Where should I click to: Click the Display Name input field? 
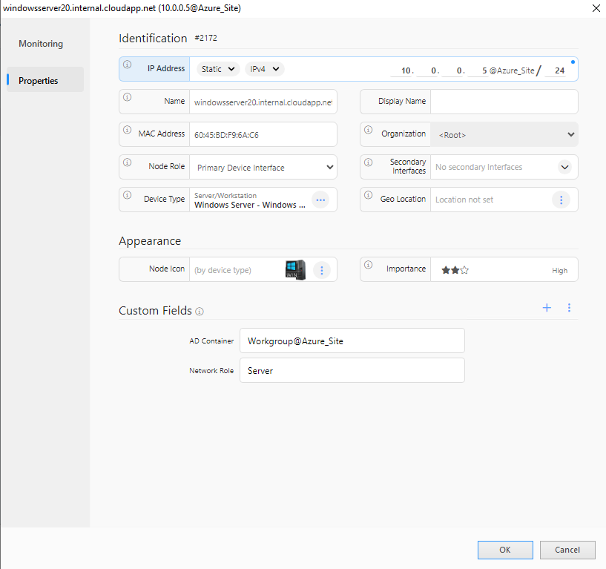(x=504, y=102)
